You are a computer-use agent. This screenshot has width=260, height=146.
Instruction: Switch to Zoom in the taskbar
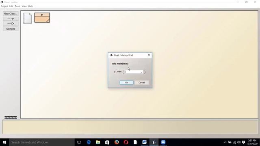(163, 142)
